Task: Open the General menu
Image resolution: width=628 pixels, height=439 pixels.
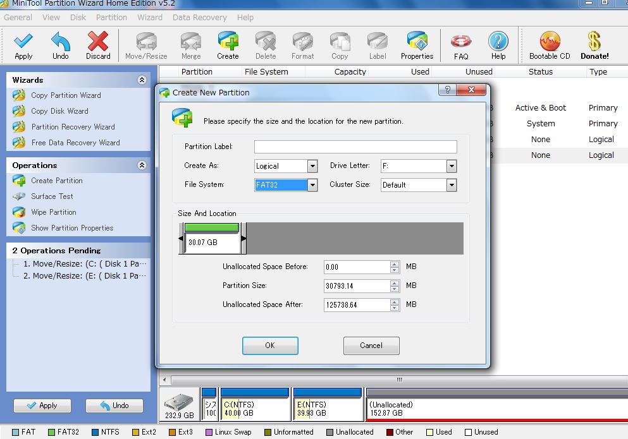Action: pos(18,17)
